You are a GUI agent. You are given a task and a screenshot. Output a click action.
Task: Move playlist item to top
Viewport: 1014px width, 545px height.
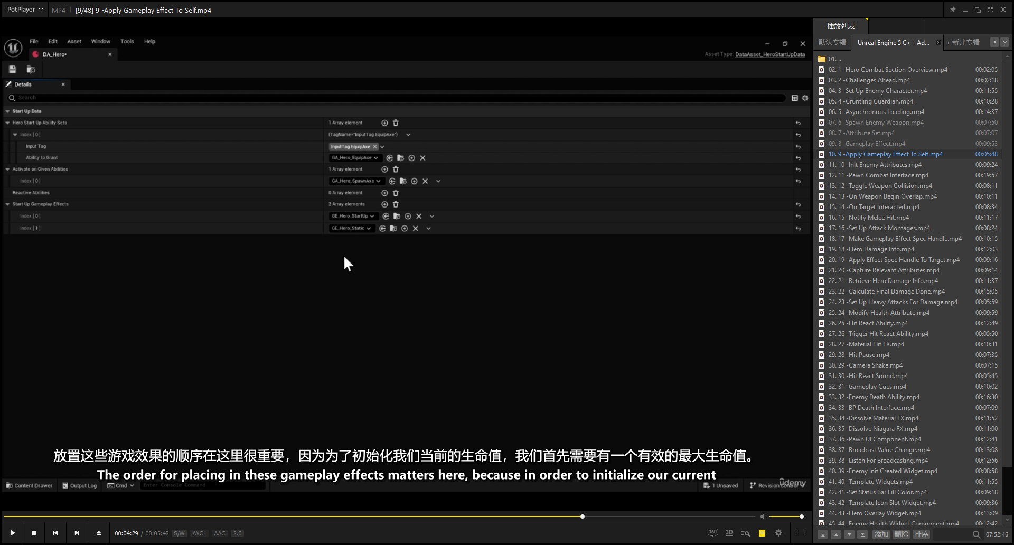tap(823, 534)
